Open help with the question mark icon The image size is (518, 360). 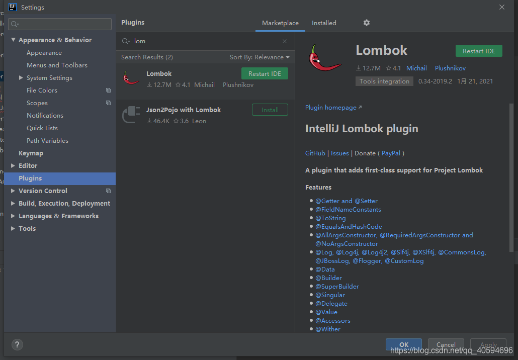(x=17, y=345)
